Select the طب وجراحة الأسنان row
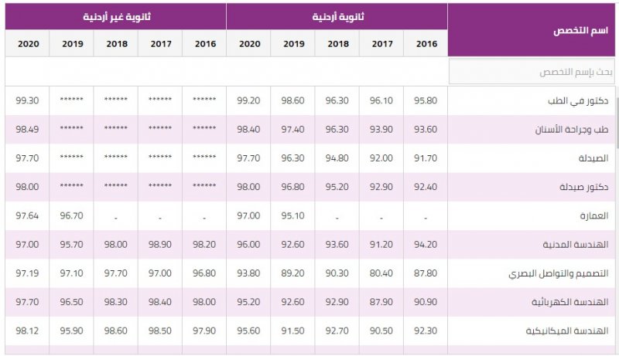Viewport: 619px width, 356px height. tap(310, 130)
